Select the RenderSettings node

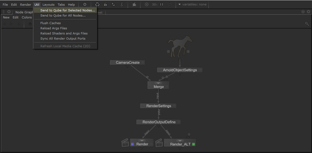coord(158,106)
